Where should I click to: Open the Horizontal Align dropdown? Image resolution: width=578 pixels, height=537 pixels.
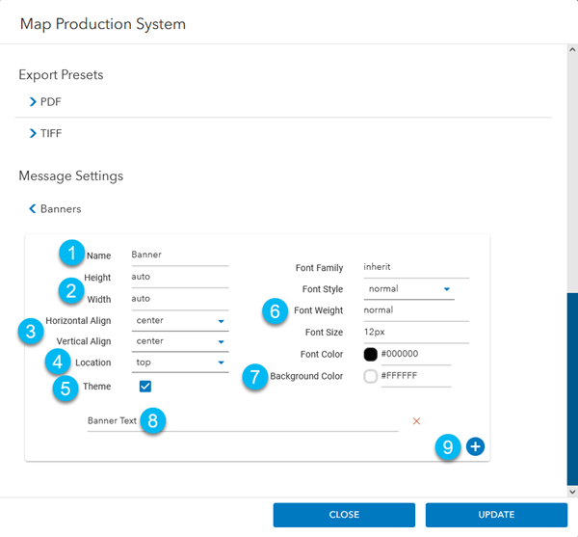click(x=180, y=320)
